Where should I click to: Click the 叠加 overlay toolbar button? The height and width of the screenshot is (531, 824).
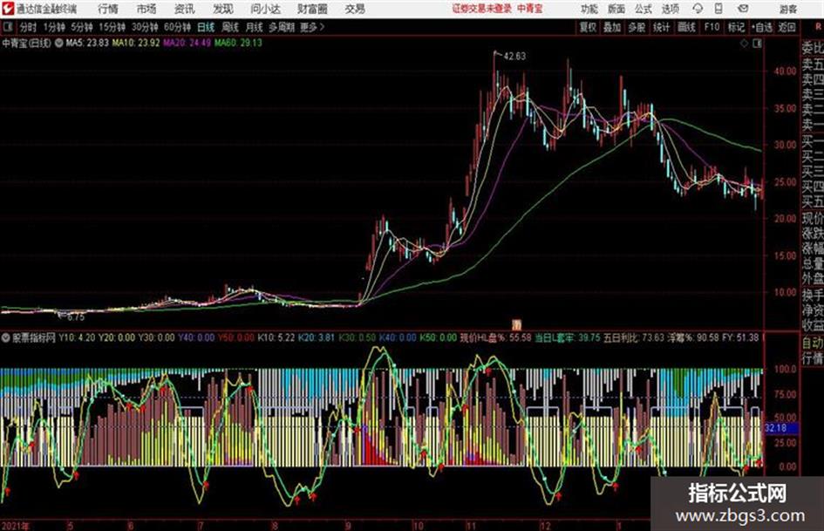point(612,27)
